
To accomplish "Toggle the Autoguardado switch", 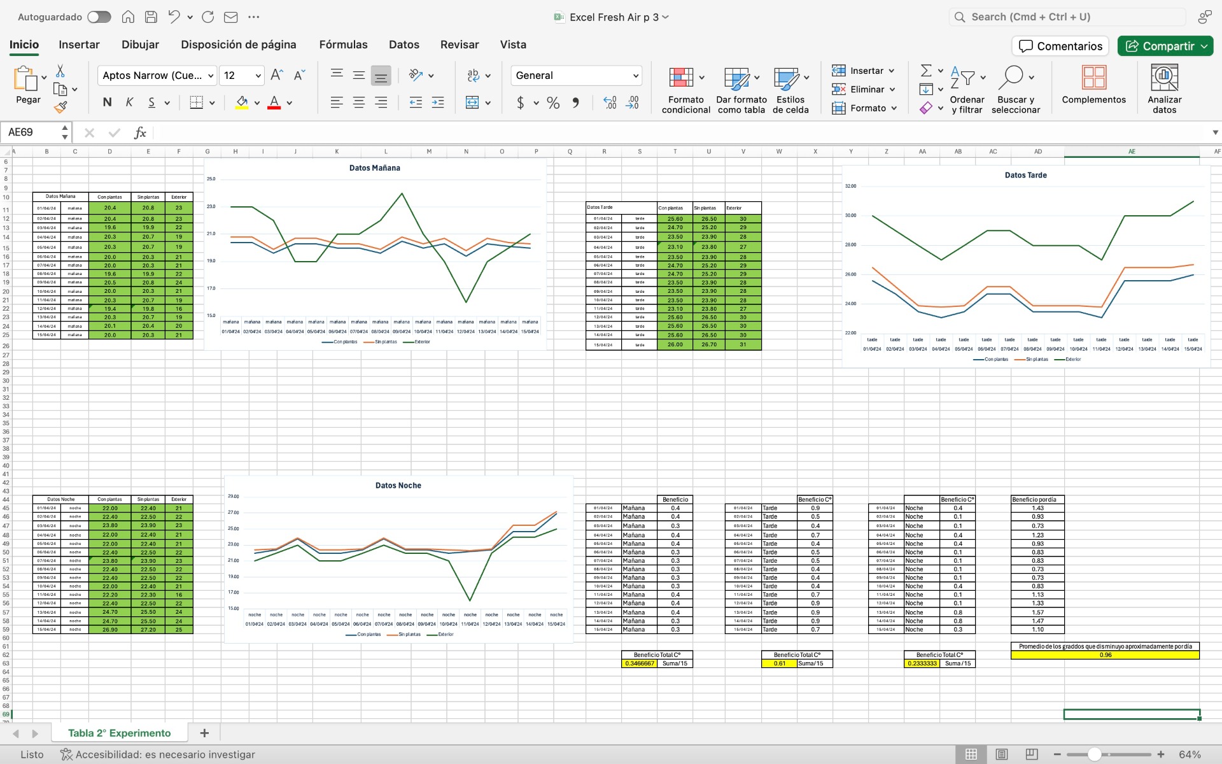I will click(x=99, y=17).
